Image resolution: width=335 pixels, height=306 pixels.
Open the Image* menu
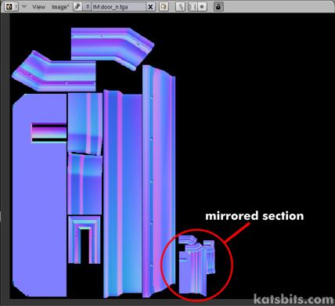tap(60, 7)
